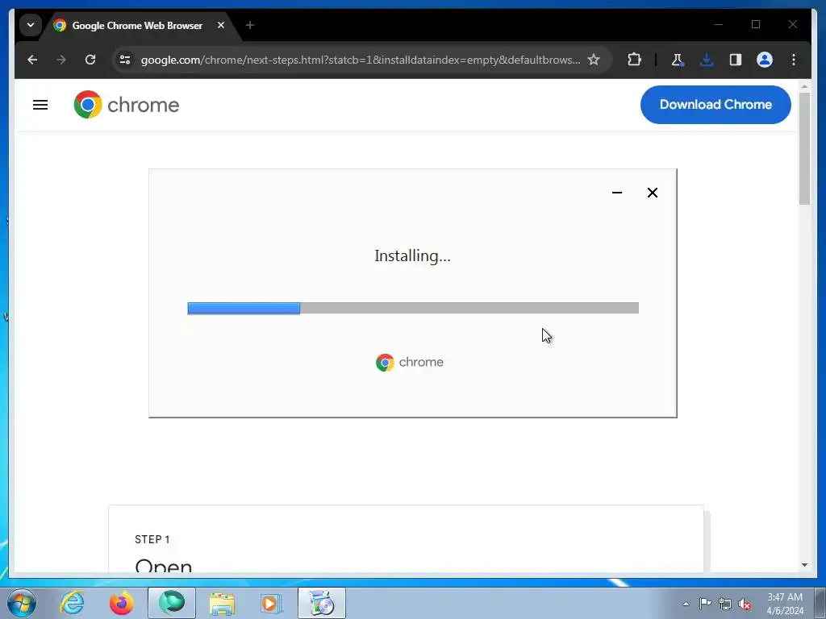
Task: Launch Firefox from the taskbar
Action: 122,603
